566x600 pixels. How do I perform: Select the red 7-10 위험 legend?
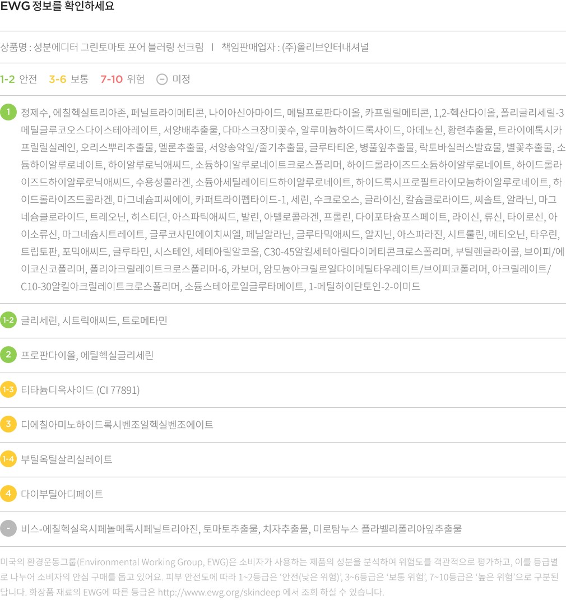point(122,79)
